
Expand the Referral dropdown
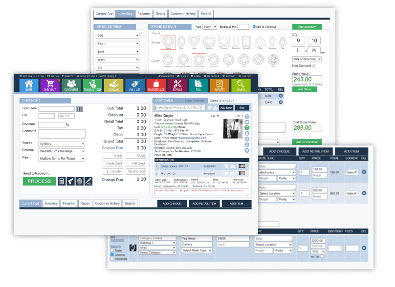click(62, 150)
